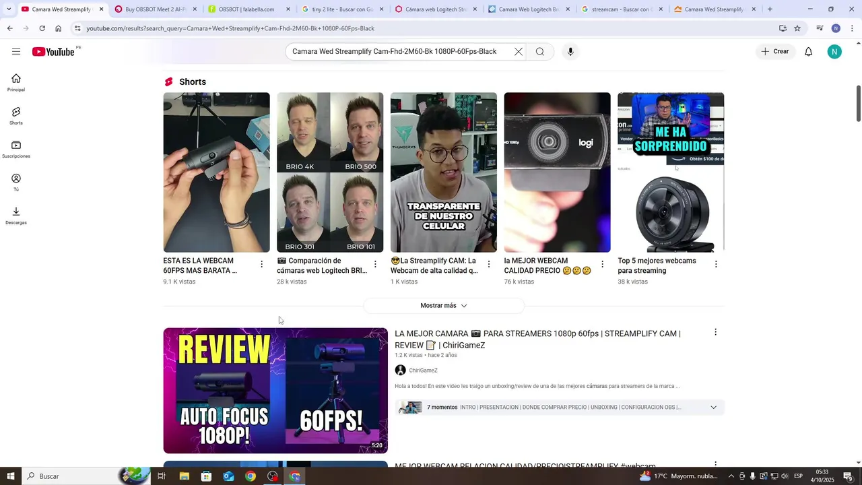Open the REVIEW AUTO FOCUS 1080P video thumbnail
This screenshot has width=862, height=485.
click(275, 391)
